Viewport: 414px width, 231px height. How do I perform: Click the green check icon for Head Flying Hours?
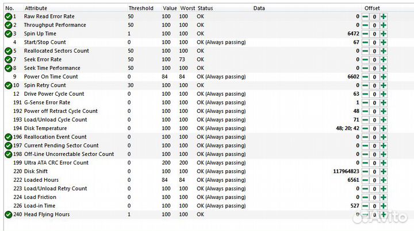(8, 214)
